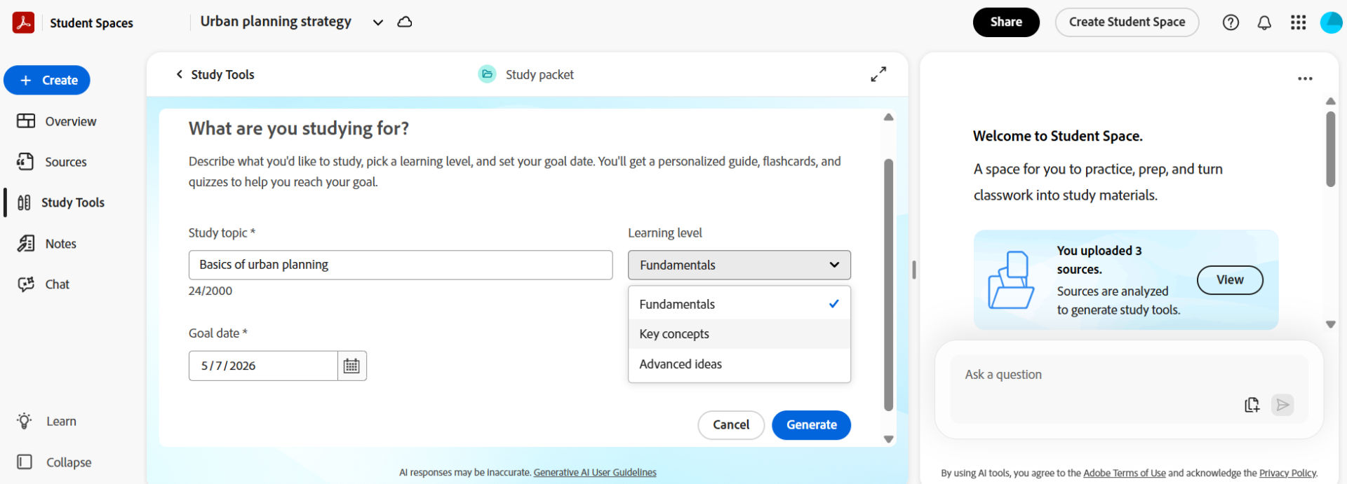1347x484 pixels.
Task: Open the notifications bell
Action: (1264, 22)
